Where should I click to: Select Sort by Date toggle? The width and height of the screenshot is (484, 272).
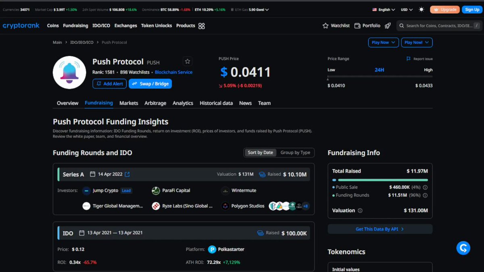pyautogui.click(x=260, y=153)
